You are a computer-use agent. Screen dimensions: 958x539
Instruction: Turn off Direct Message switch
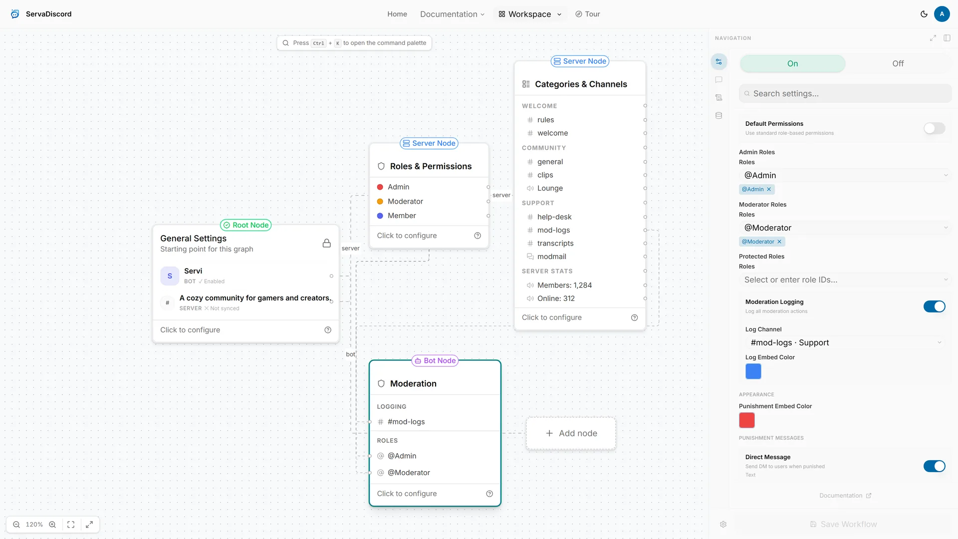pyautogui.click(x=934, y=466)
